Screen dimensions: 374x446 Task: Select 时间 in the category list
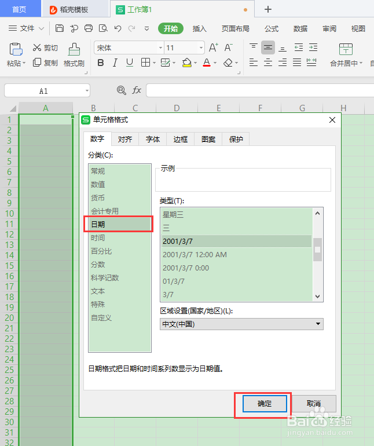119,237
